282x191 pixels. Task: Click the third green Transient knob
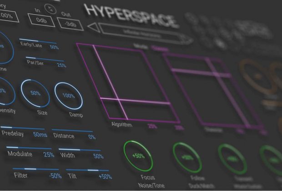(x=232, y=159)
